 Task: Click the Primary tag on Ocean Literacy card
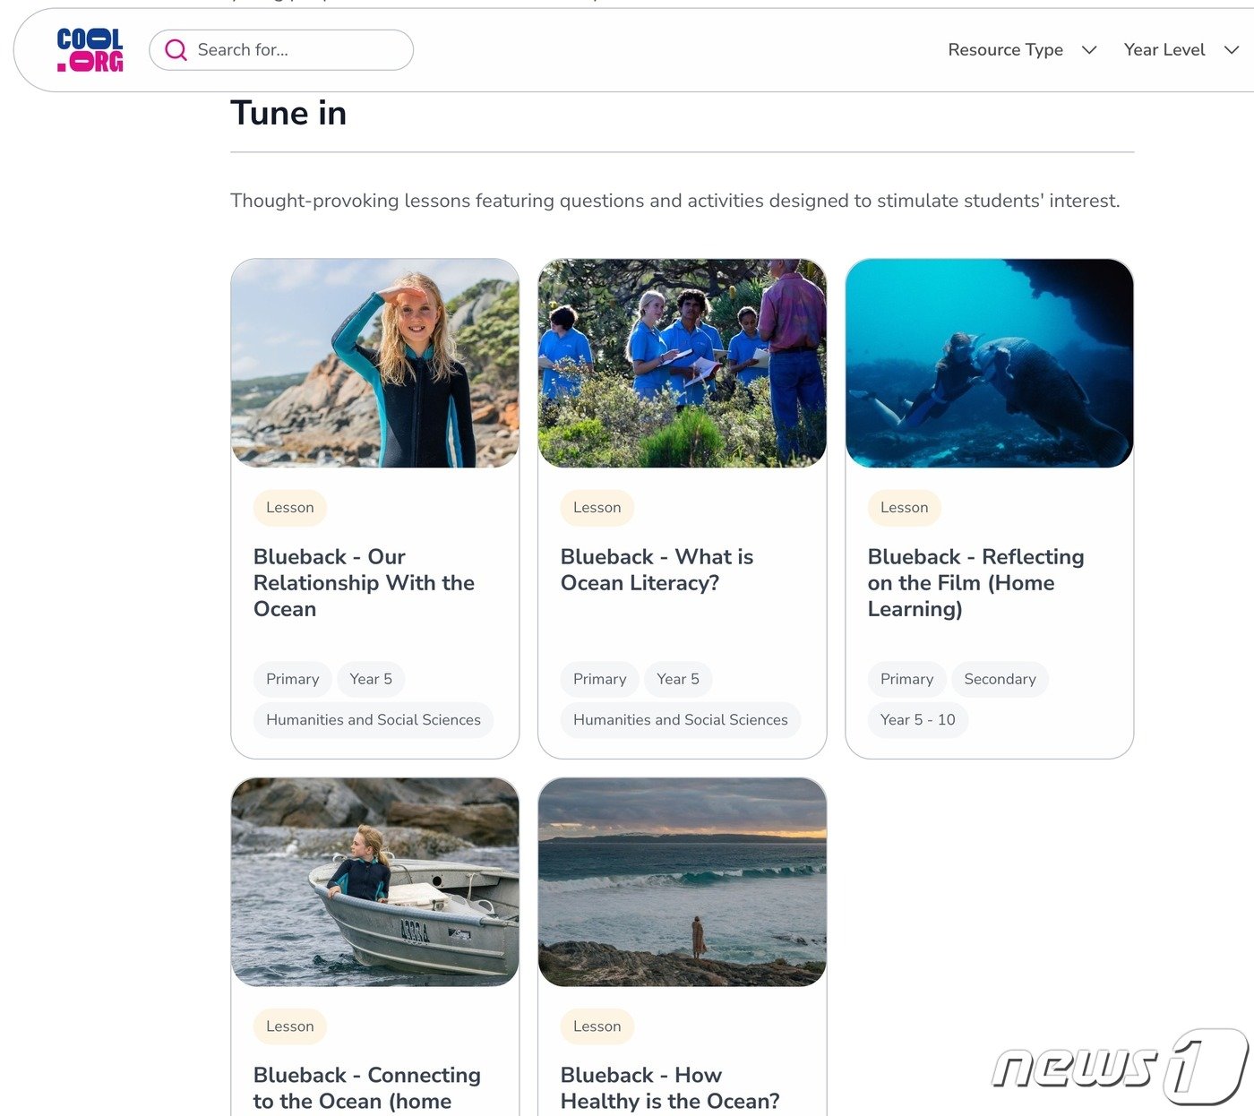pyautogui.click(x=599, y=679)
